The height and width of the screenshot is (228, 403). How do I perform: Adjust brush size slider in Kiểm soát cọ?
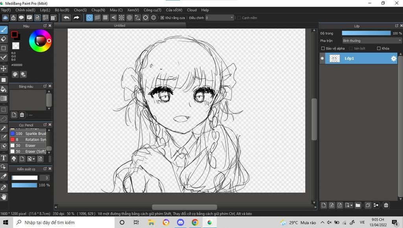click(25, 178)
